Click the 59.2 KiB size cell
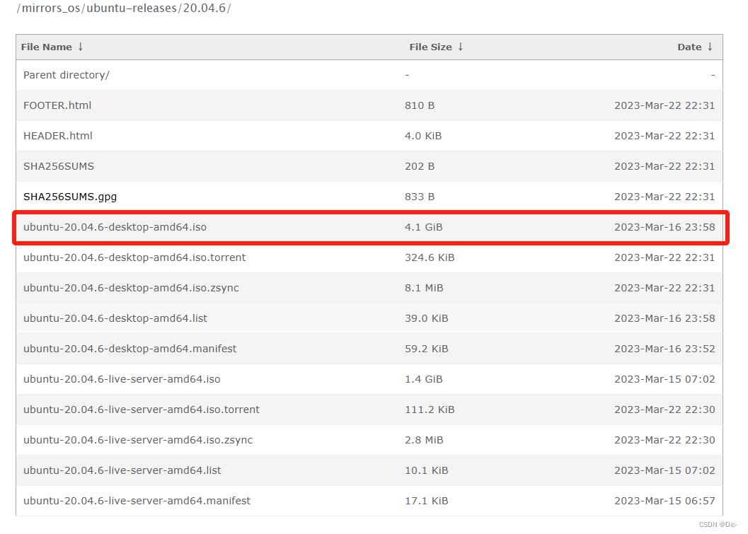The width and height of the screenshot is (748, 534). [x=427, y=349]
